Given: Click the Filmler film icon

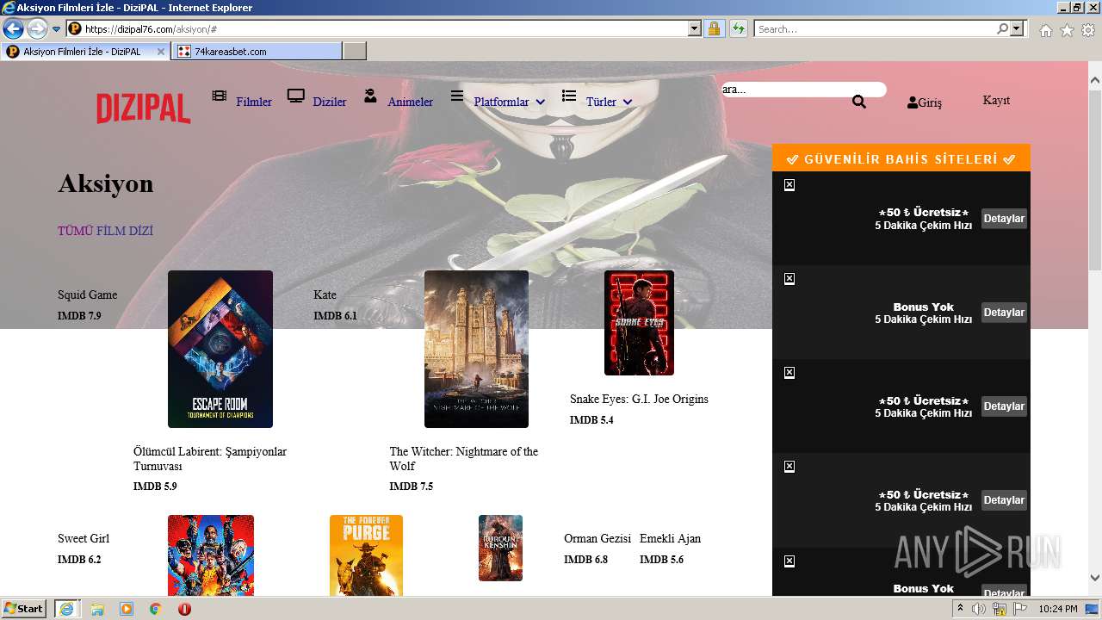Looking at the screenshot, I should 220,96.
